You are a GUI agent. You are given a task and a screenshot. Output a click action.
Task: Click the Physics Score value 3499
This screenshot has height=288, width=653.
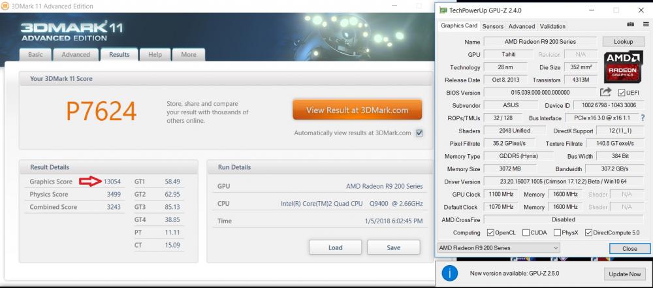coord(114,194)
